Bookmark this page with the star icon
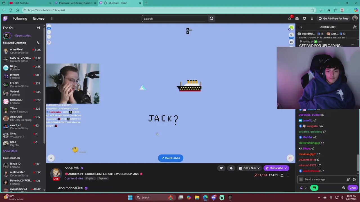The width and height of the screenshot is (360, 202). tap(313, 10)
